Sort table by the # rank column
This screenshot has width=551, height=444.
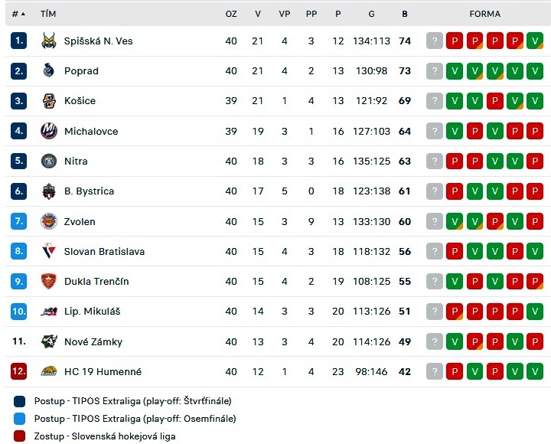point(18,14)
